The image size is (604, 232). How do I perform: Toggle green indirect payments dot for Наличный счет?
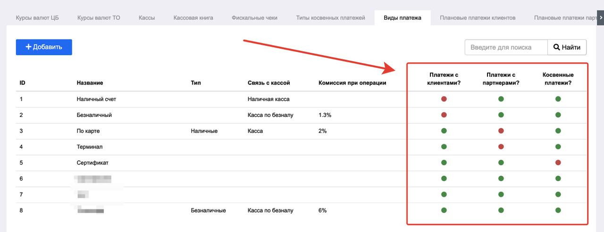558,99
